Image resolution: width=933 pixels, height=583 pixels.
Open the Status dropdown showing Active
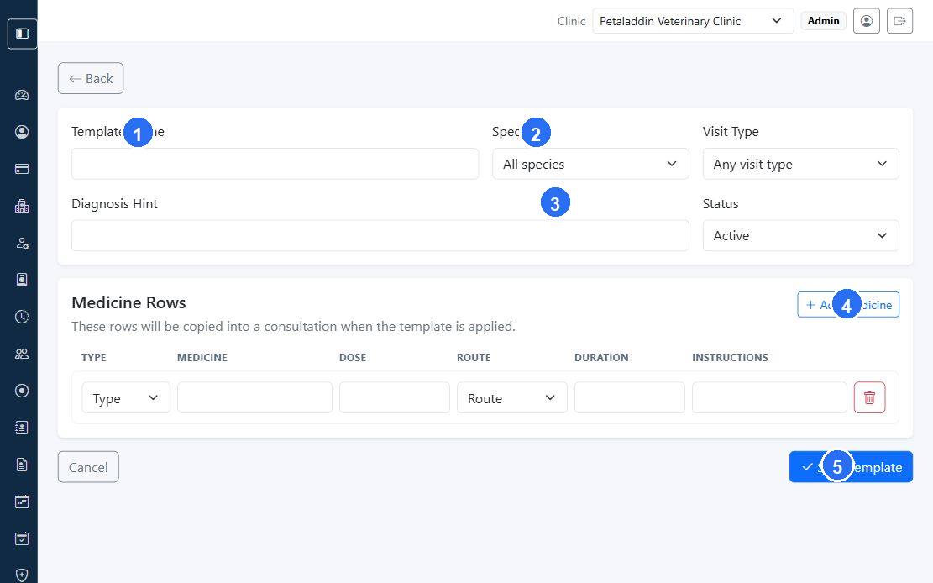[x=800, y=235]
